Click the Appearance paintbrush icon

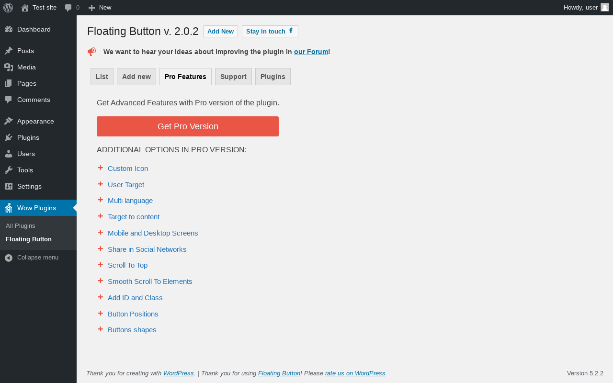9,121
